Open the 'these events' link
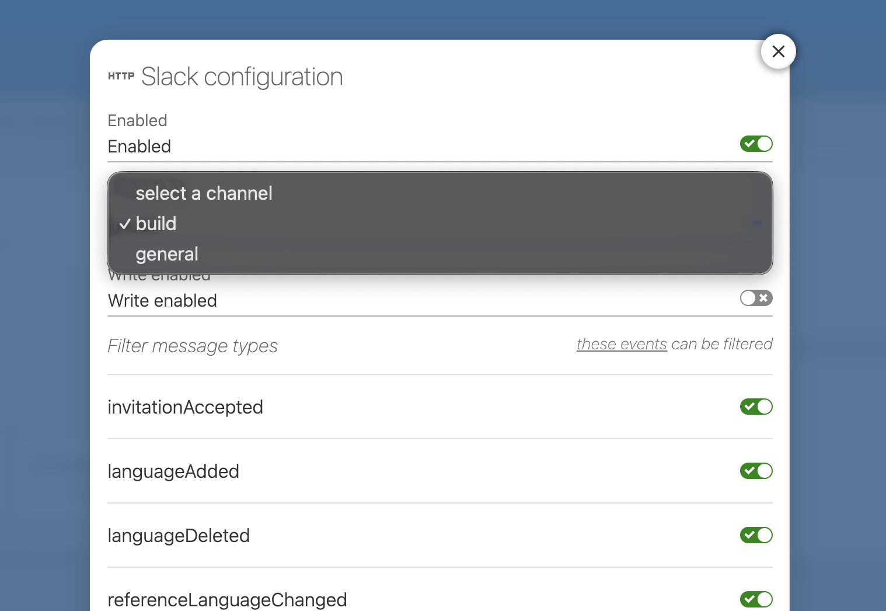Screen dimensions: 886x611 pyautogui.click(x=621, y=344)
